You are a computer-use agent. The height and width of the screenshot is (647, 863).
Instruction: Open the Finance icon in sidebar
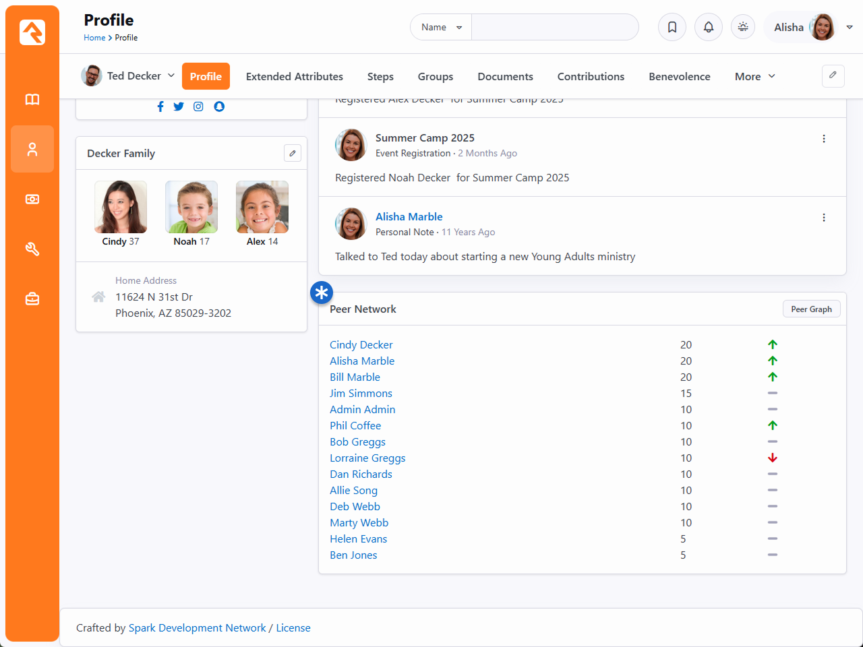click(32, 199)
